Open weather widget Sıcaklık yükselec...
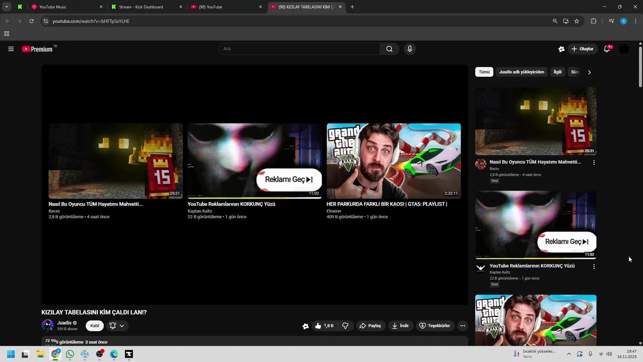This screenshot has height=362, width=643. pyautogui.click(x=533, y=354)
